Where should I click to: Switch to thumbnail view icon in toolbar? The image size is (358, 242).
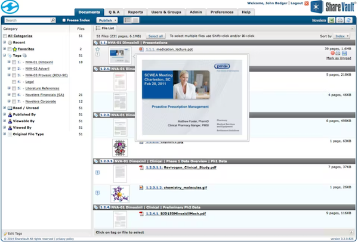tap(135, 20)
